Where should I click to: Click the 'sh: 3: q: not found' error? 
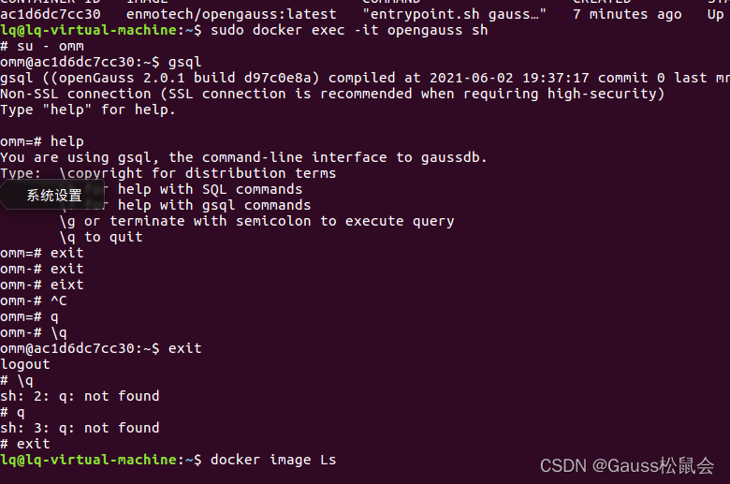click(80, 428)
